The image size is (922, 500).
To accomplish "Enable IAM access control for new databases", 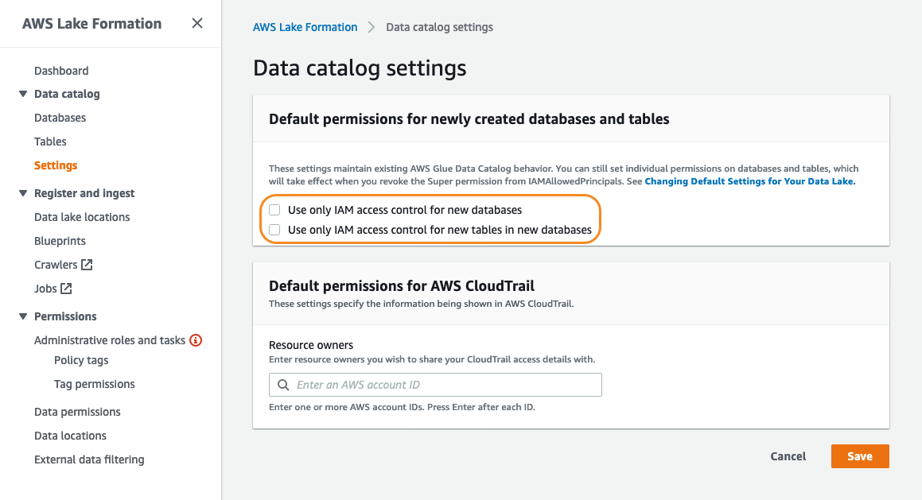I will (274, 210).
